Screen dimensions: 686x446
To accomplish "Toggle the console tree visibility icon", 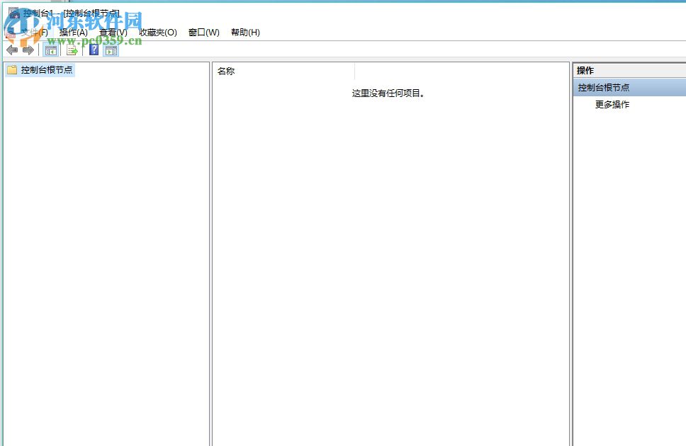I will [x=50, y=50].
